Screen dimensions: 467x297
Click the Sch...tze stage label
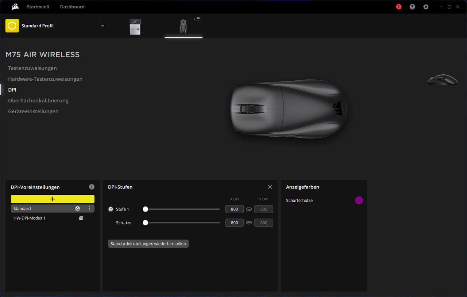point(124,222)
